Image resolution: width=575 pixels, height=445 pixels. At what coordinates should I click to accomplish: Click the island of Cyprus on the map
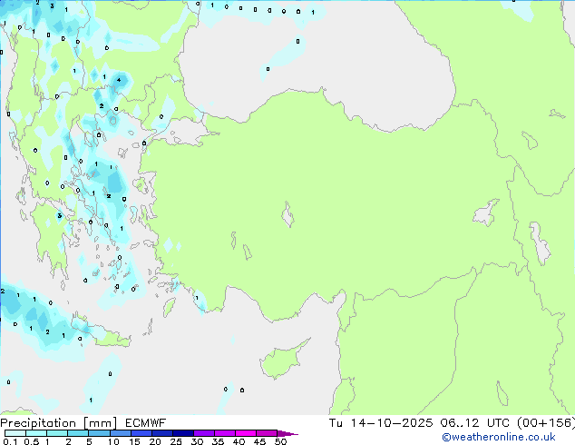[x=282, y=361]
